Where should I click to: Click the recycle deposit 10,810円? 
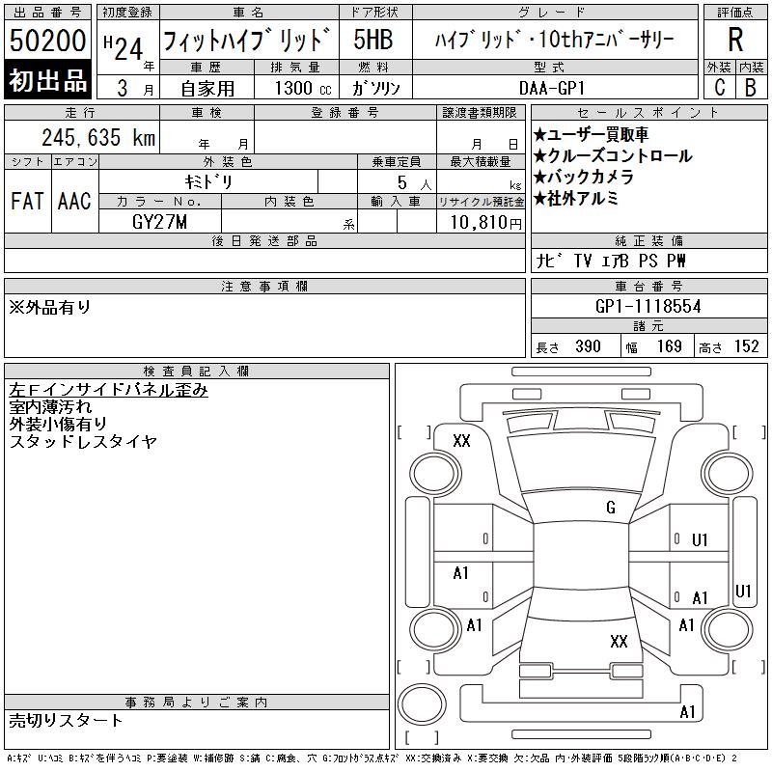tap(485, 223)
